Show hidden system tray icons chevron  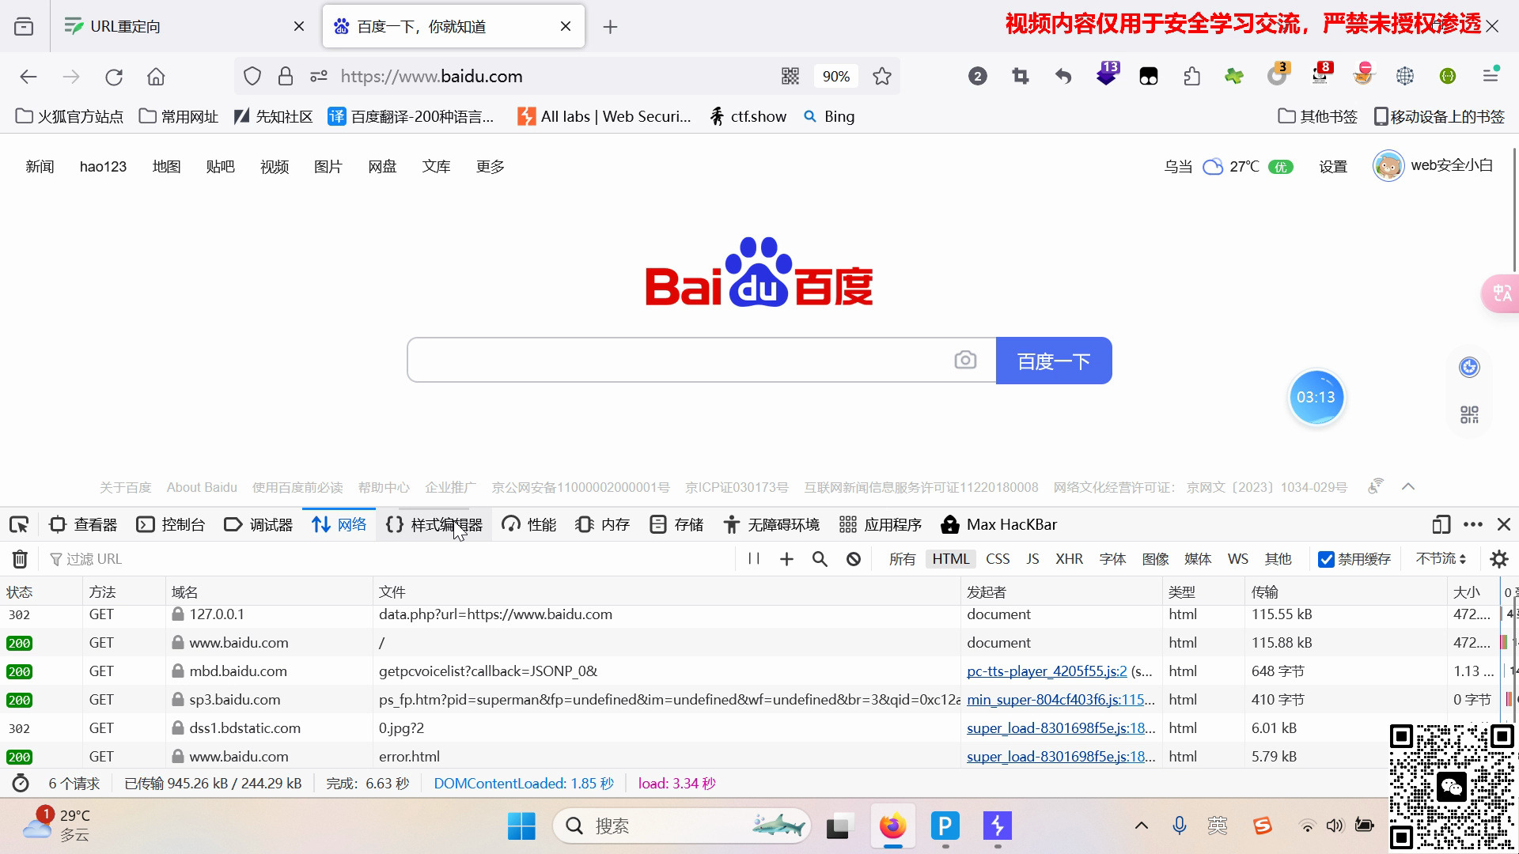[1141, 826]
